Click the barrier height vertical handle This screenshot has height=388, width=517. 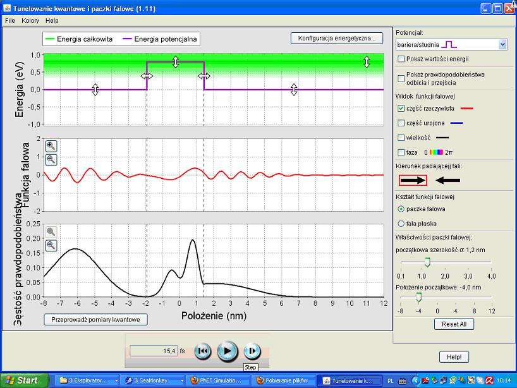point(176,62)
